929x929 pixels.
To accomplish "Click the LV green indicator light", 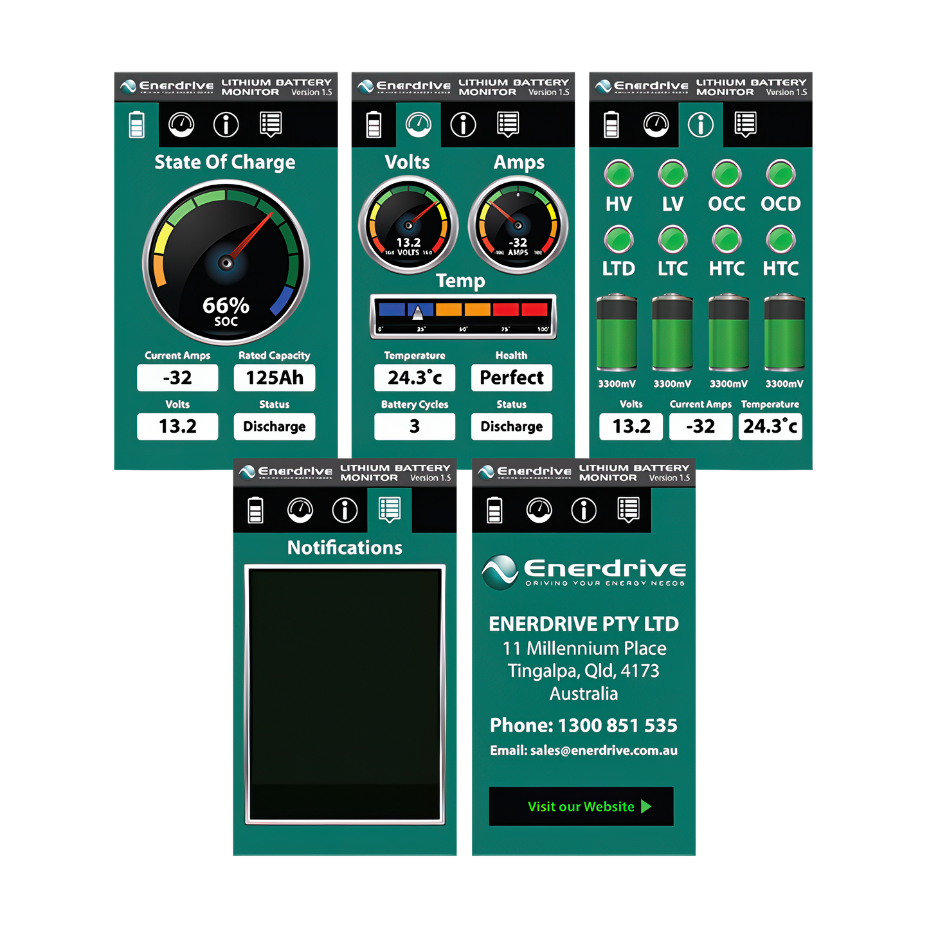I will (673, 174).
